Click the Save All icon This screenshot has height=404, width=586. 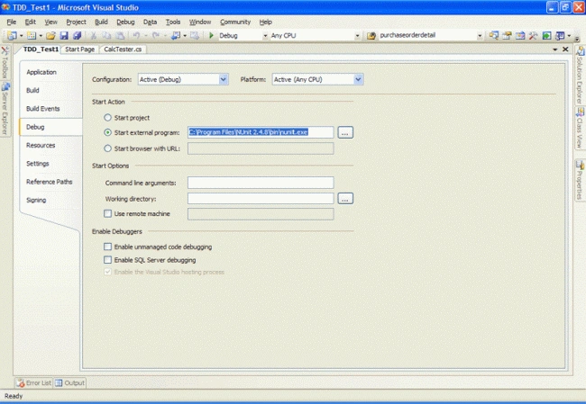[77, 35]
